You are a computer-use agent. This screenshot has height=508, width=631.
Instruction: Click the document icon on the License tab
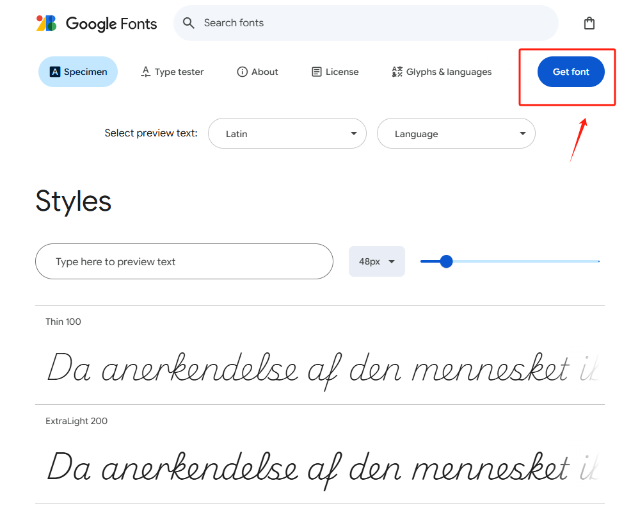point(316,72)
